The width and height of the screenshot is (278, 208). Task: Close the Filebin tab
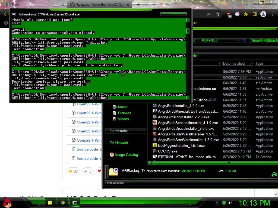coord(63,5)
